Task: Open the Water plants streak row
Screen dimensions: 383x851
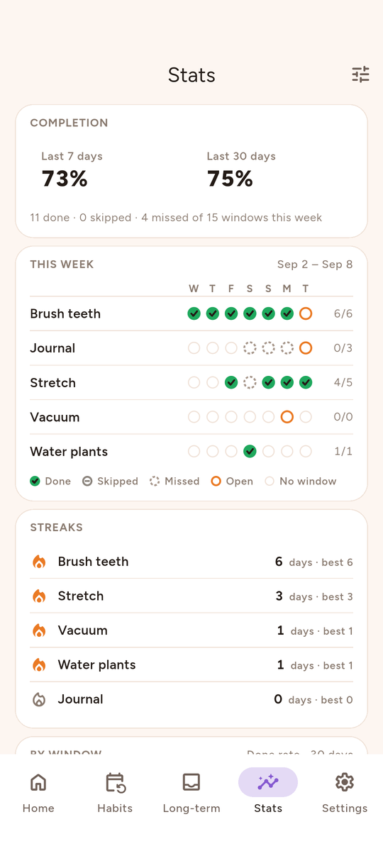Action: tap(191, 665)
